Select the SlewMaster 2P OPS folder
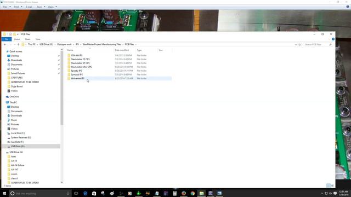The image size is (351, 197). pyautogui.click(x=80, y=59)
